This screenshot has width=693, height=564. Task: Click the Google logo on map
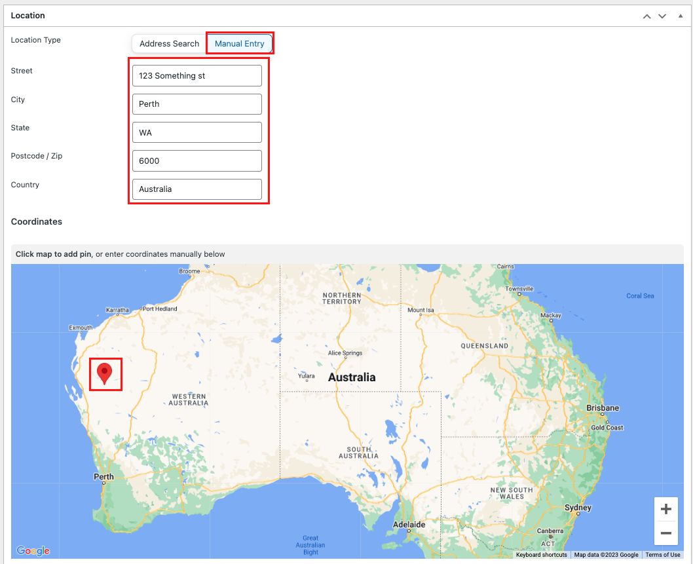pyautogui.click(x=33, y=551)
